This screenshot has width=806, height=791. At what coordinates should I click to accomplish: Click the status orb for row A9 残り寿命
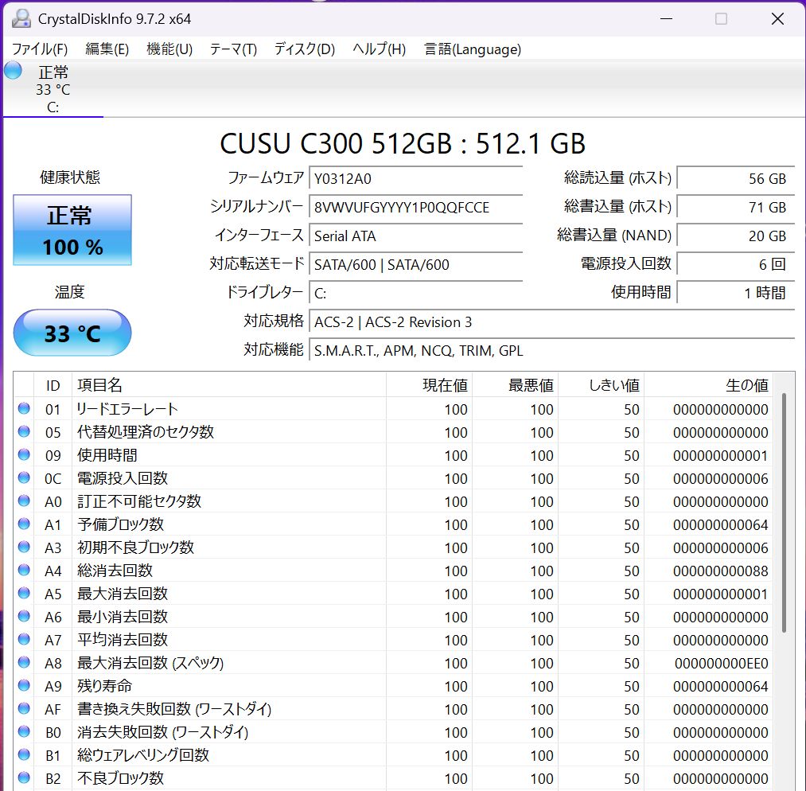click(x=24, y=686)
